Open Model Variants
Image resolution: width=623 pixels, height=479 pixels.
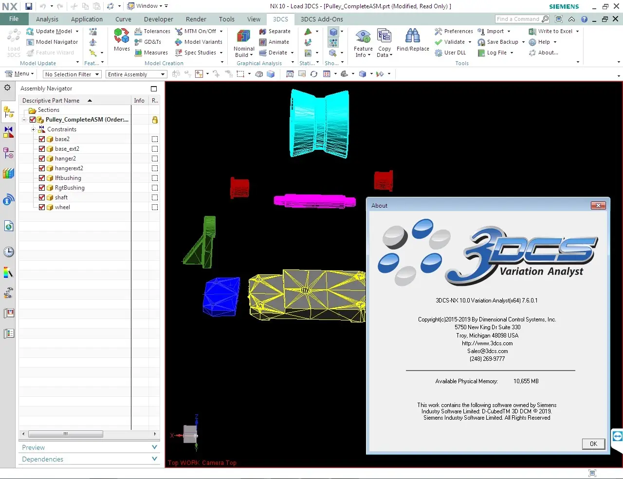point(199,42)
